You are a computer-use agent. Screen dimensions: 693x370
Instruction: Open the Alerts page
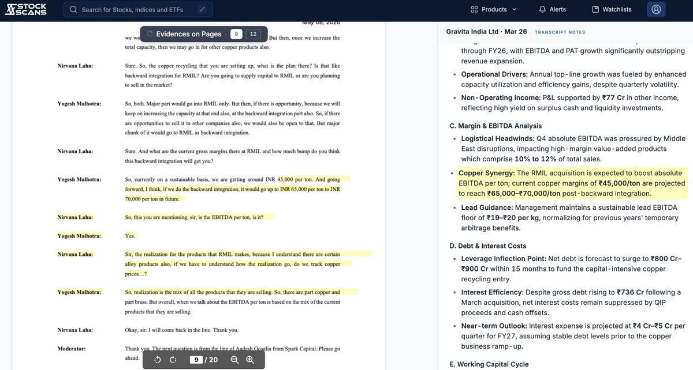552,9
